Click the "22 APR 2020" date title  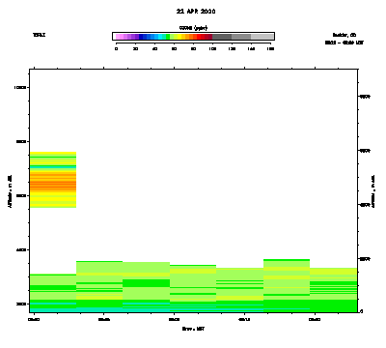(196, 12)
